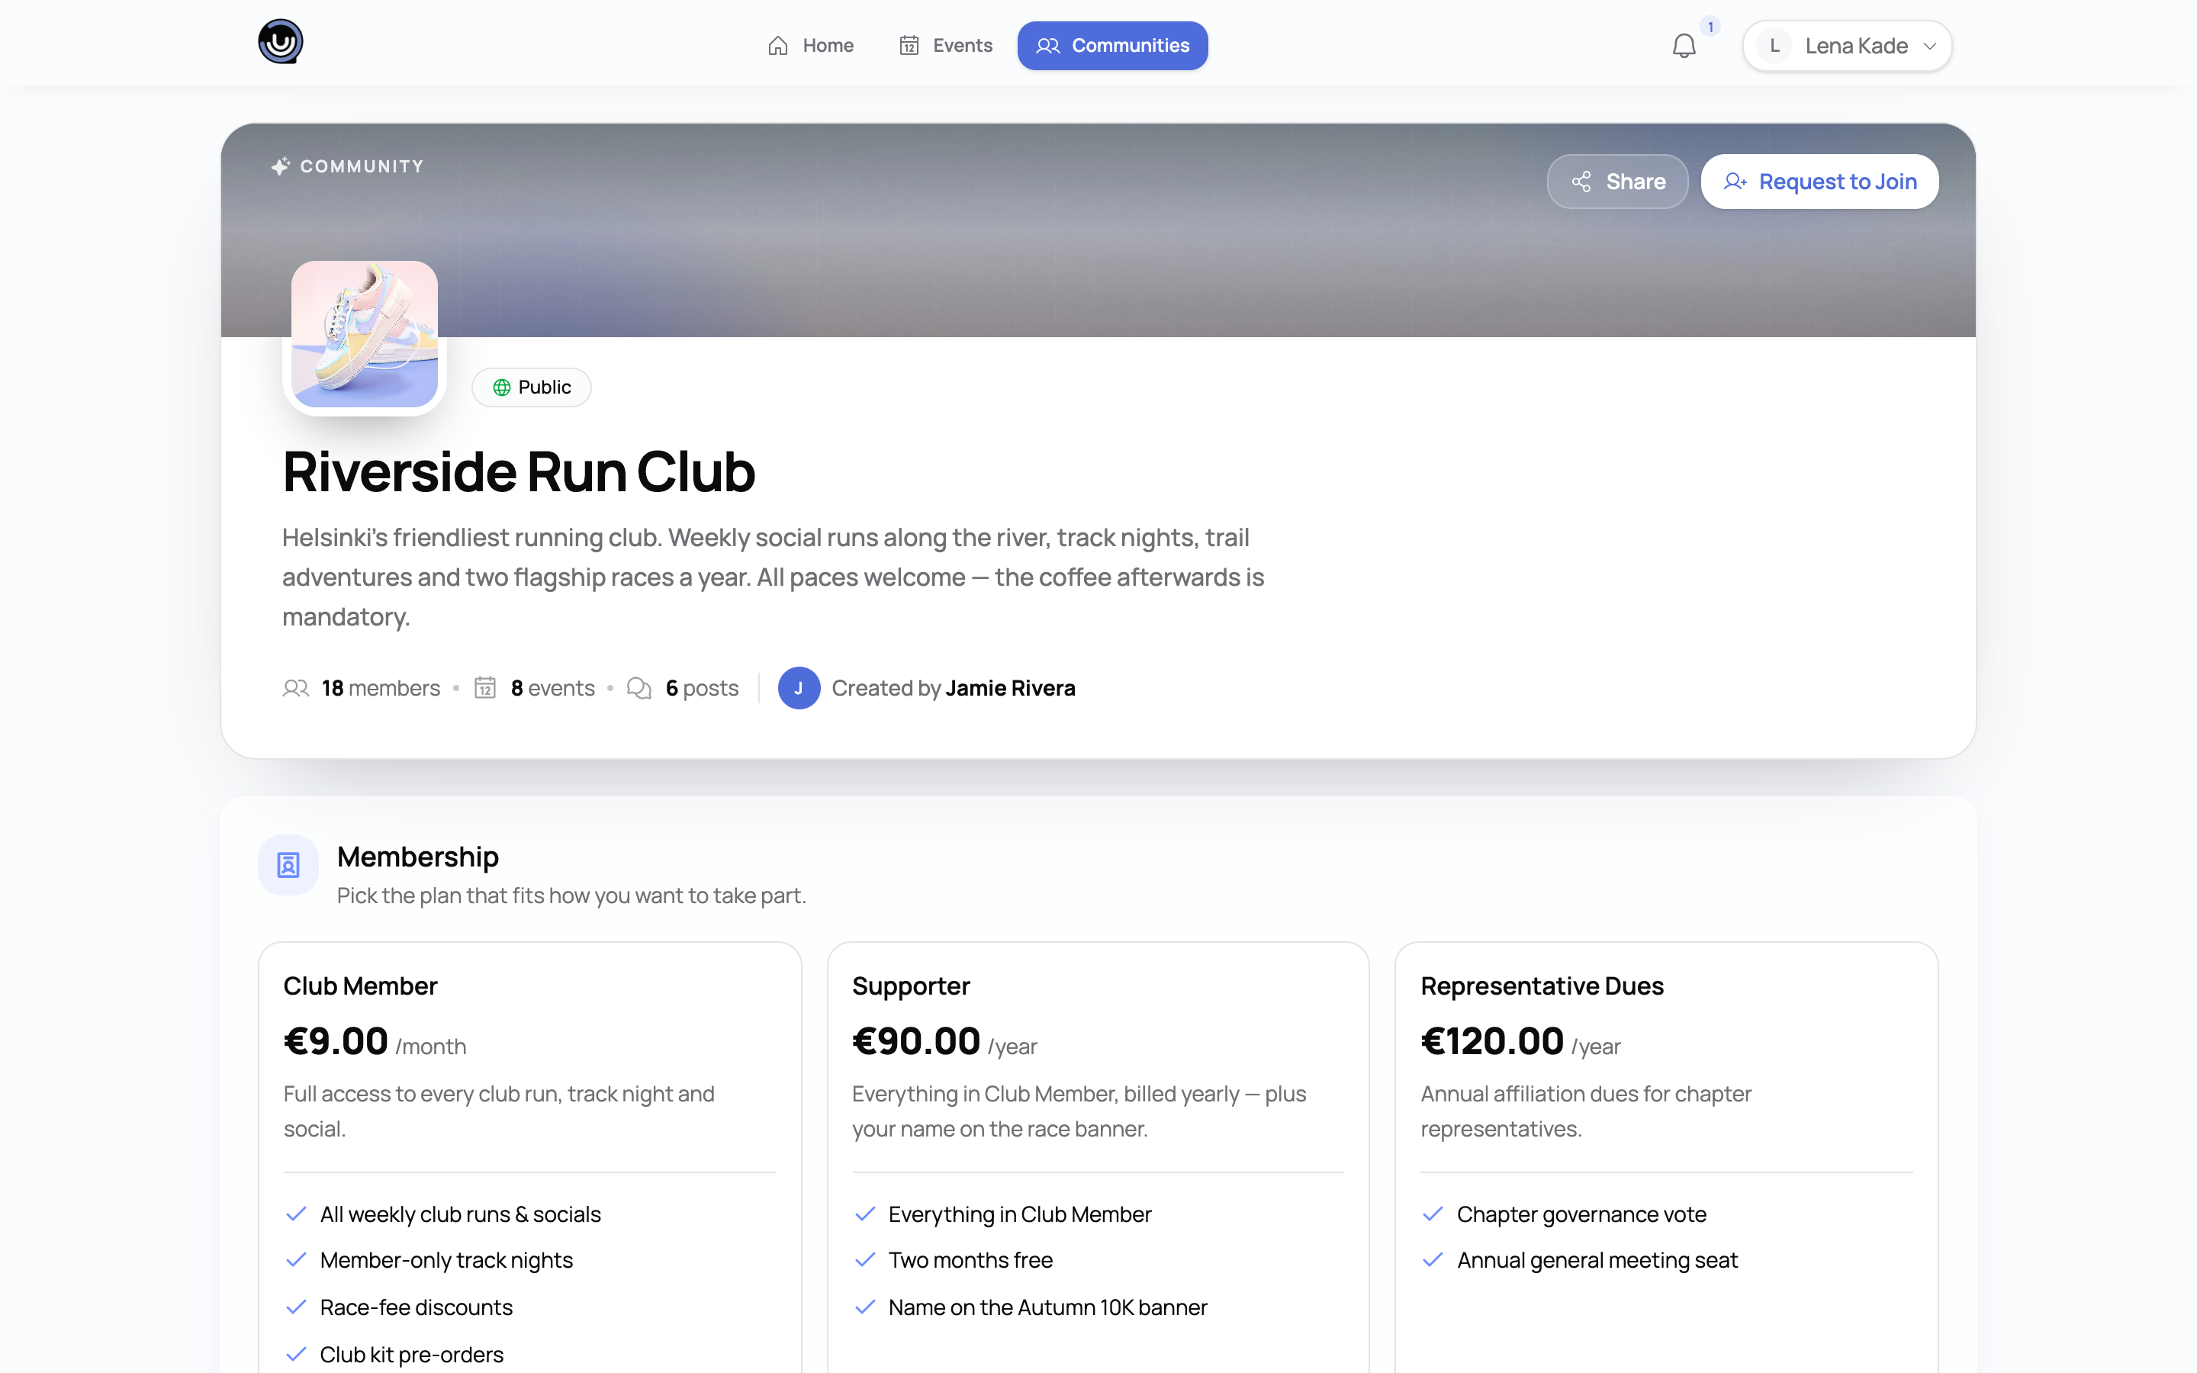Viewport: 2197px width, 1373px height.
Task: Click Jamie Rivera's avatar circle
Action: pos(799,688)
